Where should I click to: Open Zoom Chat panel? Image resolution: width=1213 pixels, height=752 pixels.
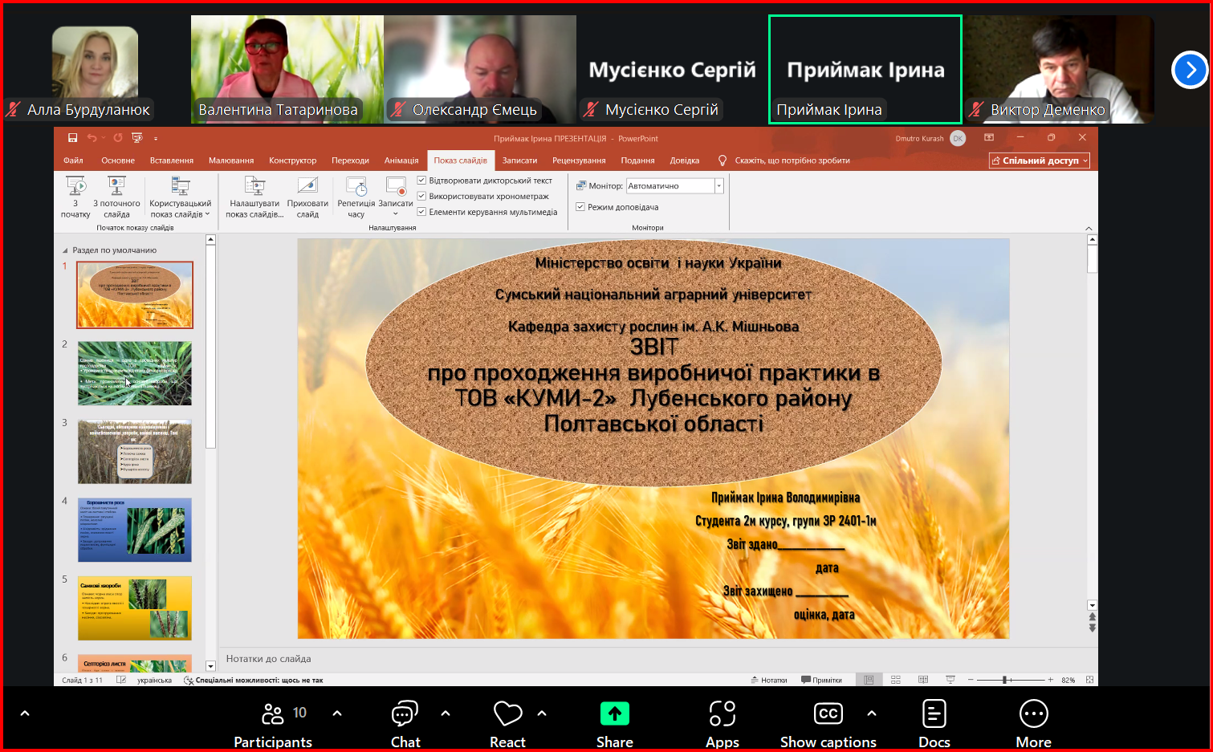(405, 714)
